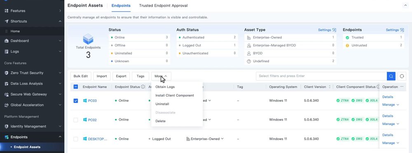
Task: Open the PC02 endpoint name link
Action: (x=92, y=120)
